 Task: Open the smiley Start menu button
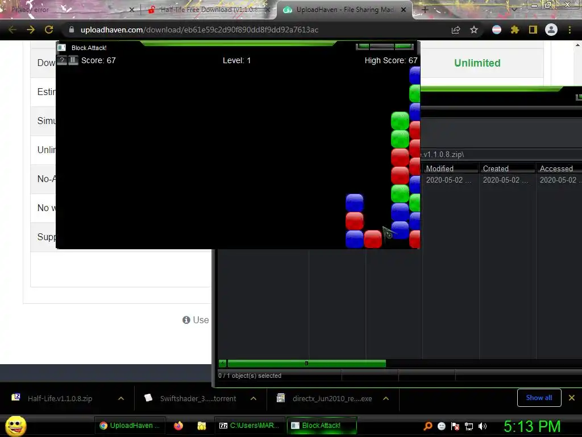point(15,426)
